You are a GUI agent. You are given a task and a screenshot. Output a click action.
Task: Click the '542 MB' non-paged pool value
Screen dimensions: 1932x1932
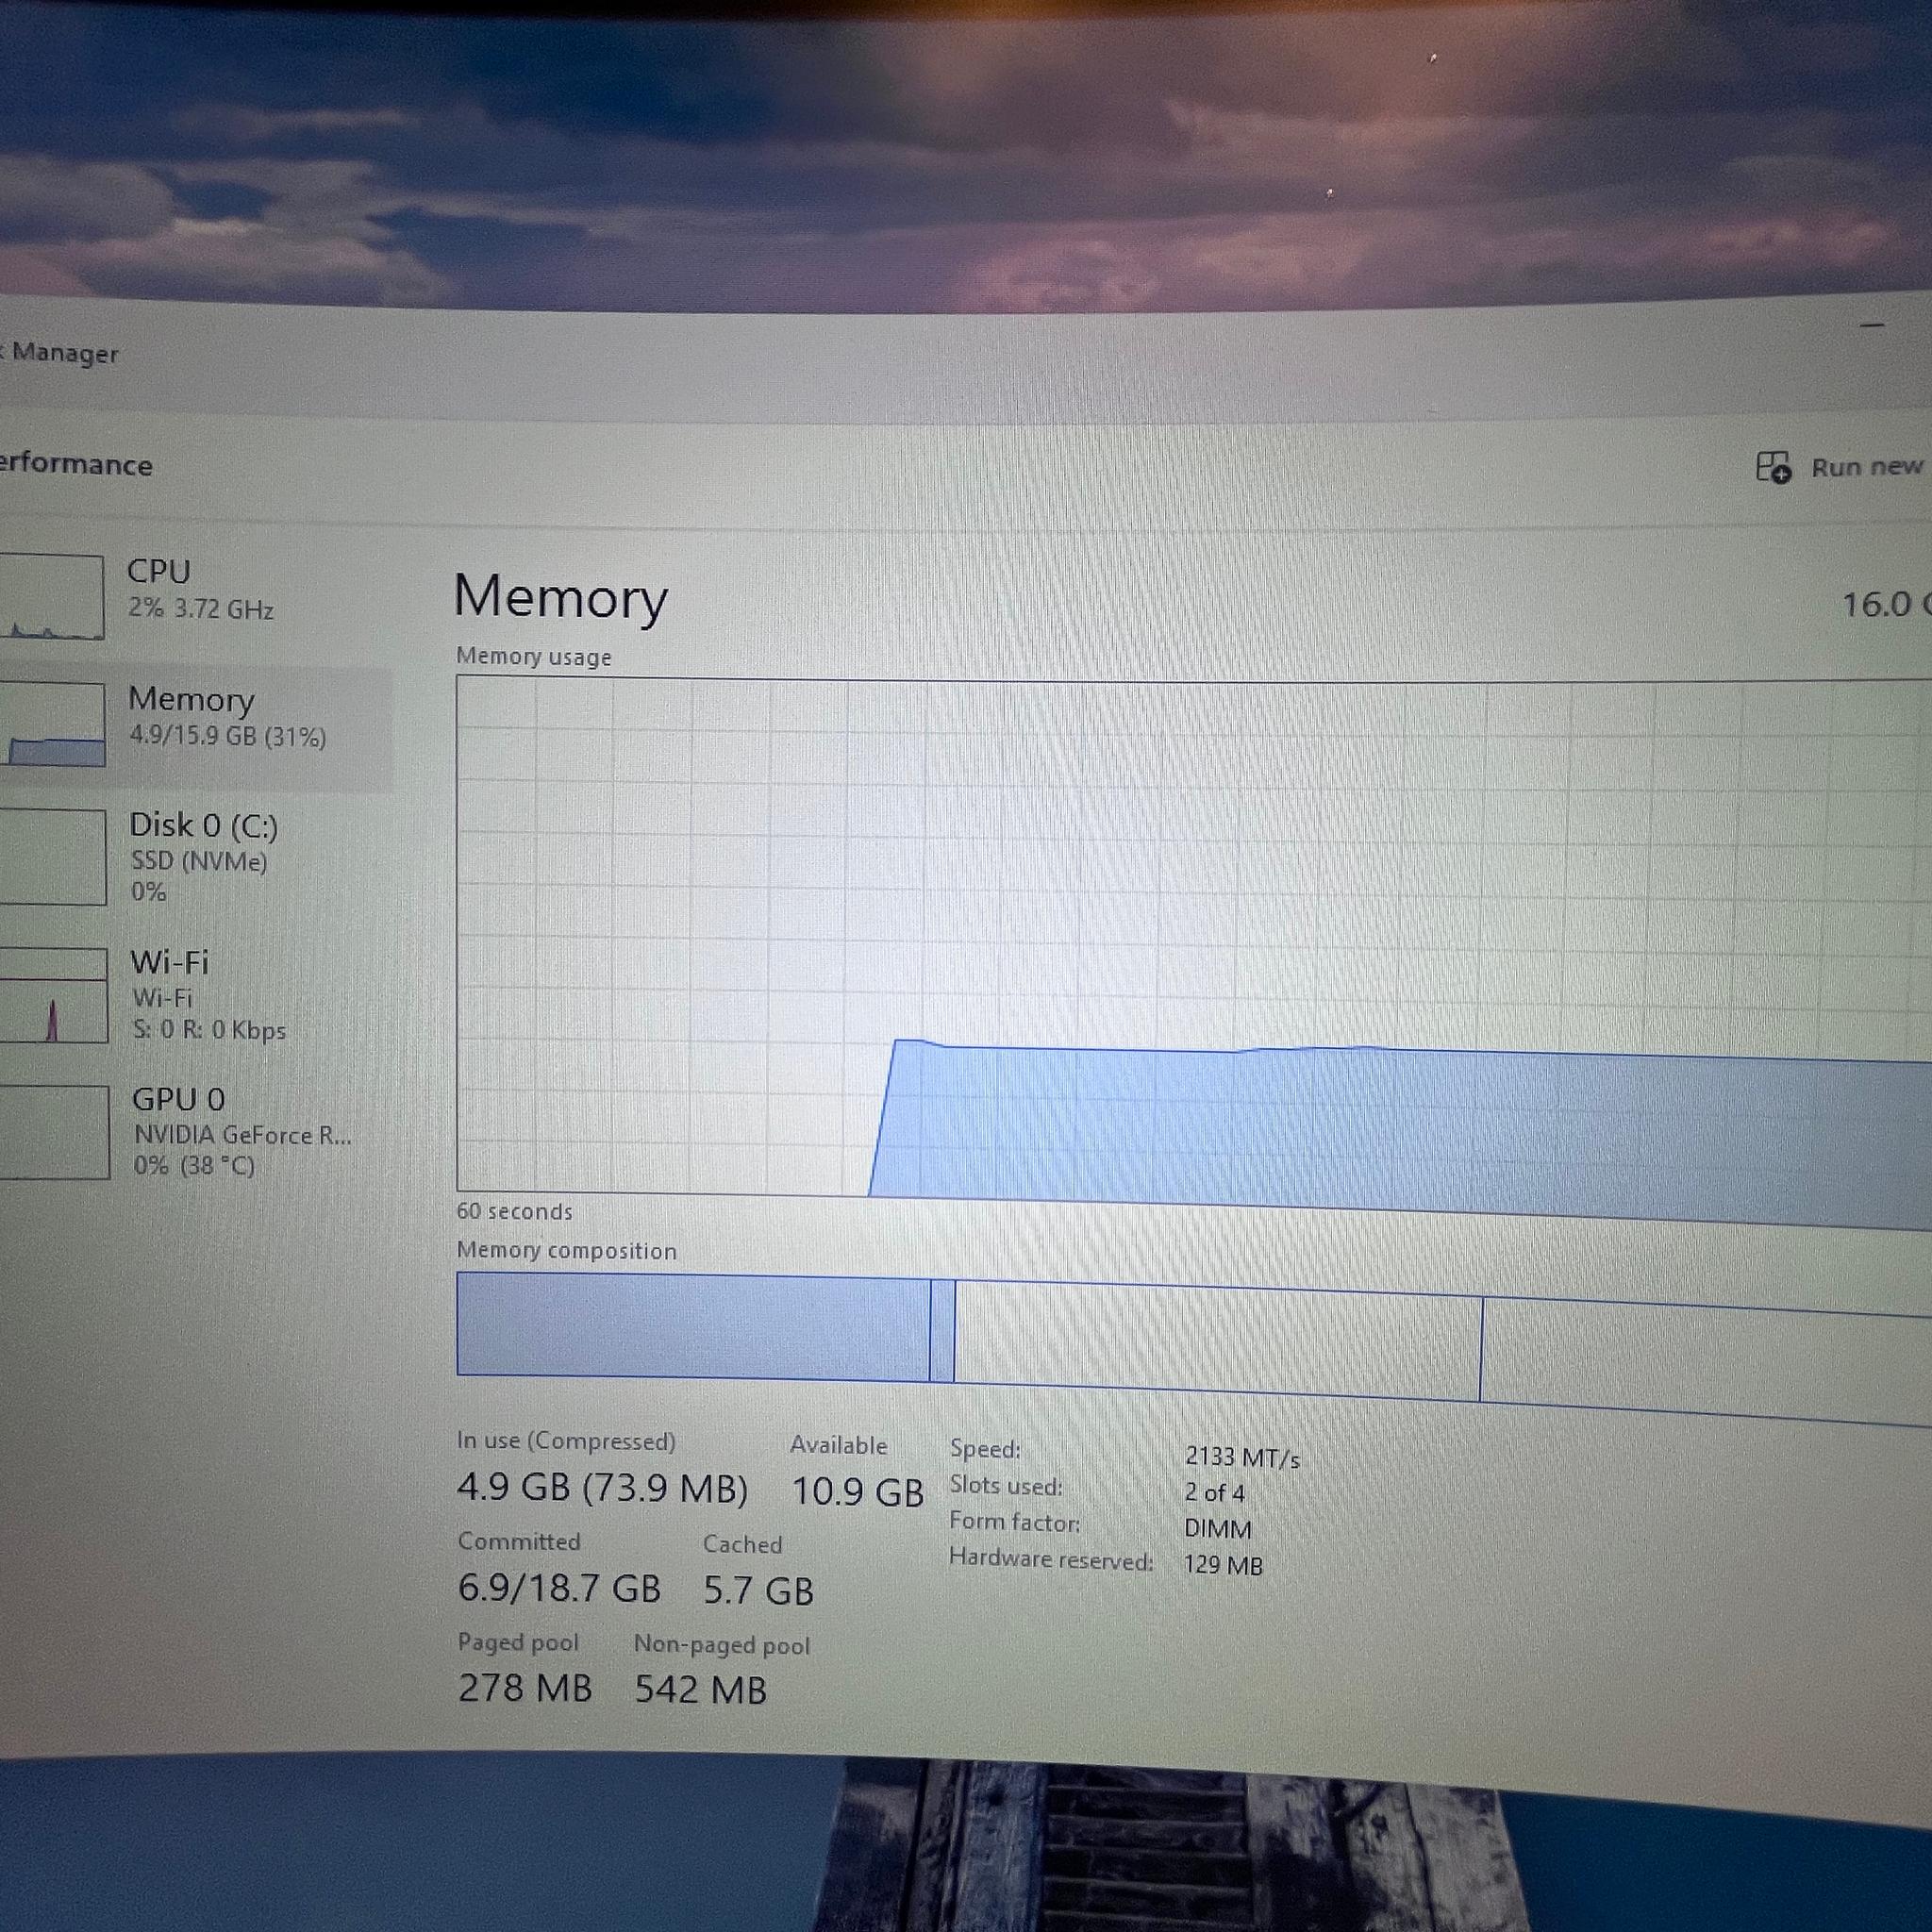pos(700,1690)
